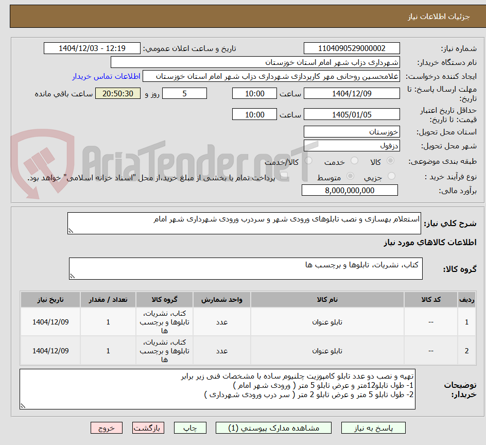Image resolution: width=486 pixels, height=445 pixels.
Task: Click the گروه کالا text area
Action: click(246, 268)
